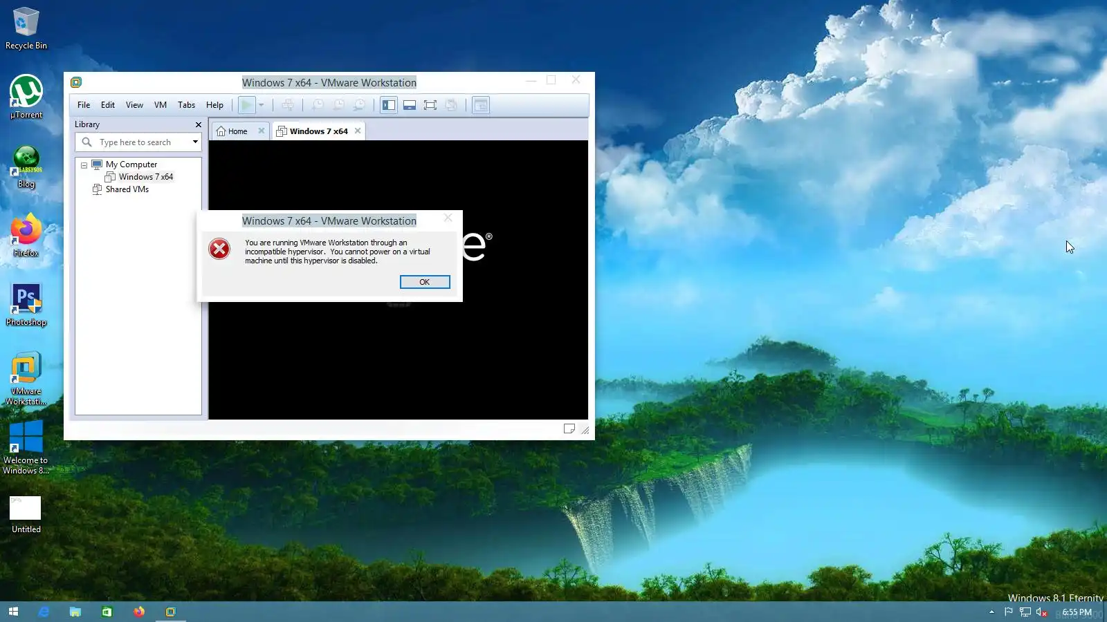Viewport: 1107px width, 622px height.
Task: Open the Action Center flag icon
Action: tap(1009, 612)
